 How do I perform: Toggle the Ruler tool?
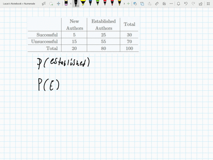click(x=157, y=4)
